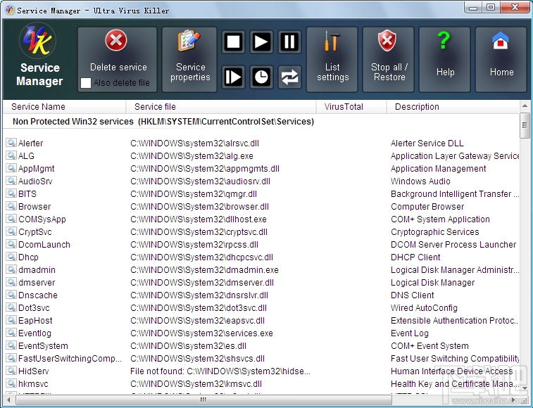Click the icon beside CryptSvc service
This screenshot has height=408, width=533.
pyautogui.click(x=11, y=231)
